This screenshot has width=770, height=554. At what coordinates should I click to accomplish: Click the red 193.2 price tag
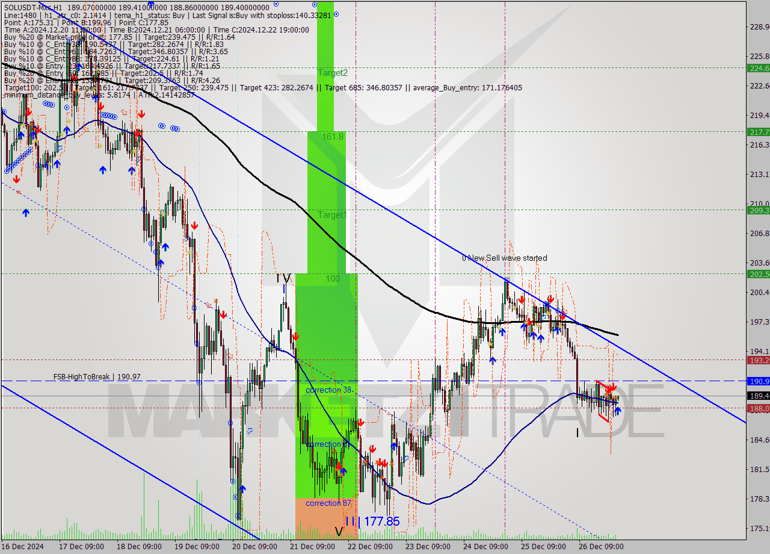[x=758, y=360]
